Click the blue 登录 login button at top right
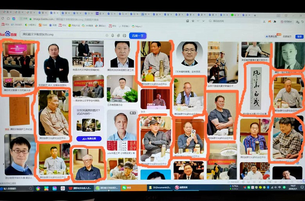The image size is (305, 201). click(x=299, y=36)
